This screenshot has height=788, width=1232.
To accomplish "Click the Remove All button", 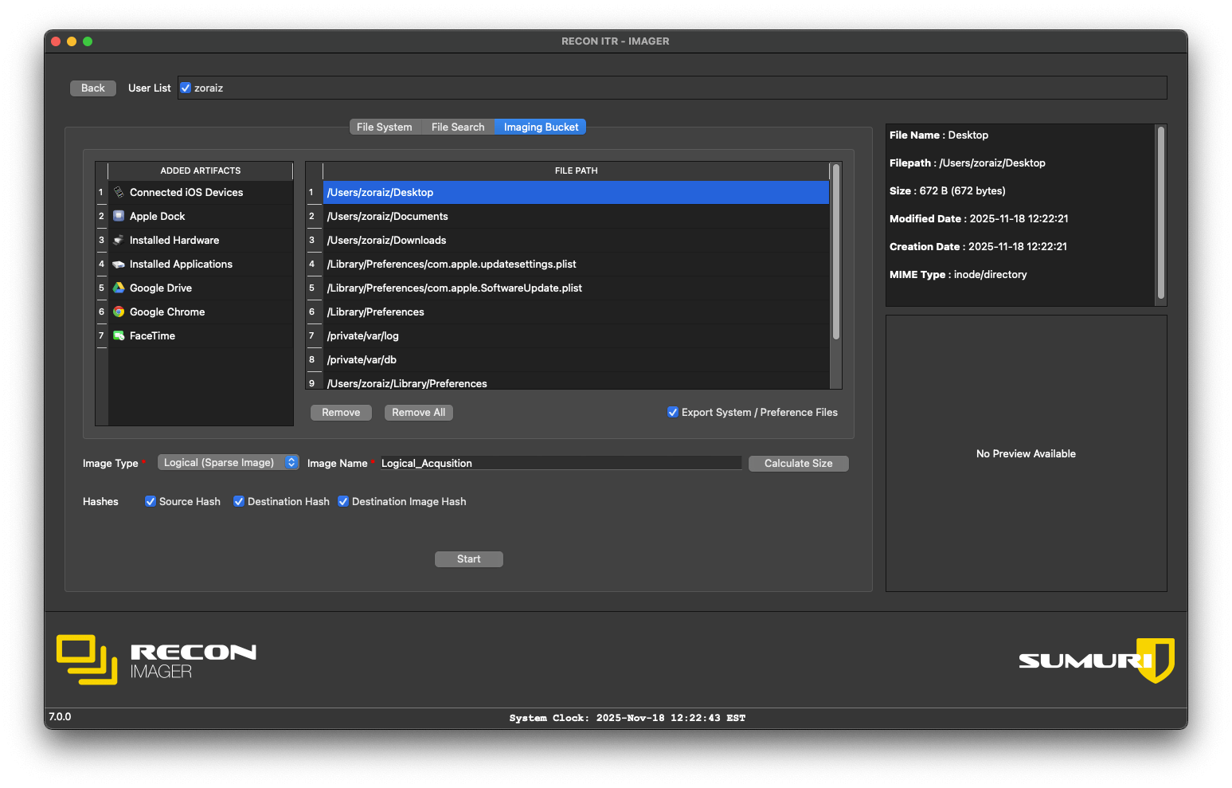I will pyautogui.click(x=418, y=413).
